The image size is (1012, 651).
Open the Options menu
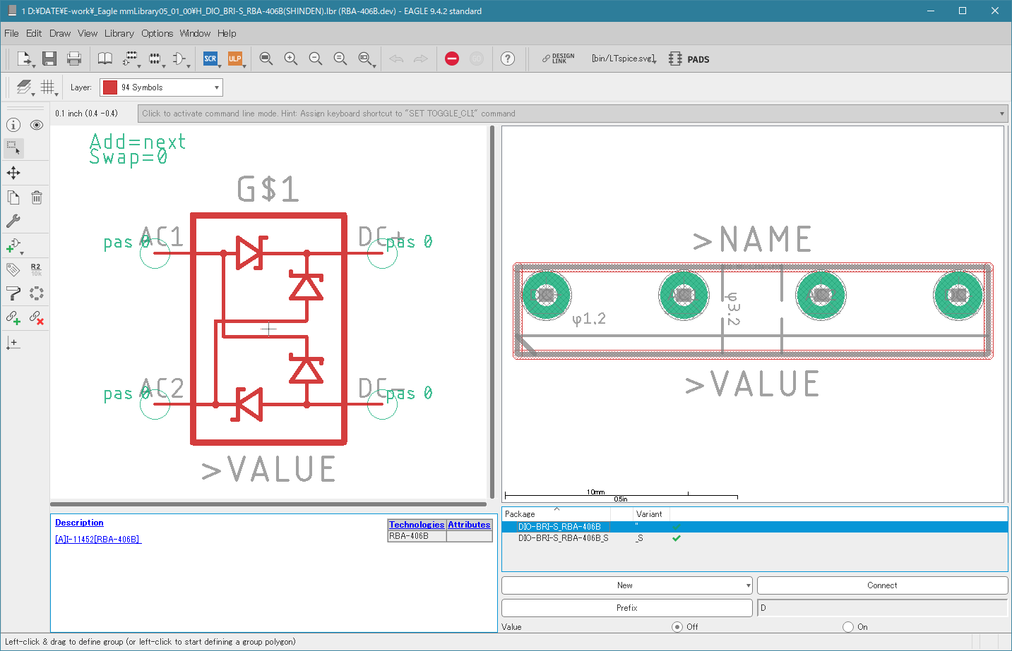(x=157, y=33)
